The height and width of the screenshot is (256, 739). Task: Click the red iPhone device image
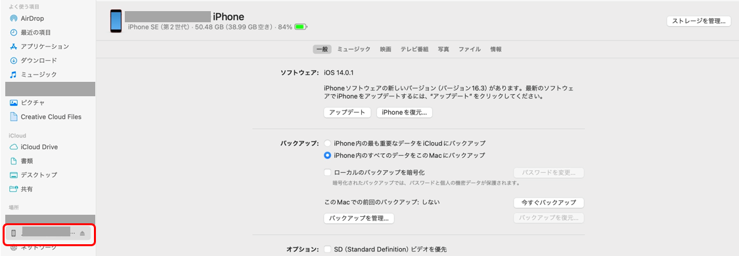pyautogui.click(x=116, y=21)
